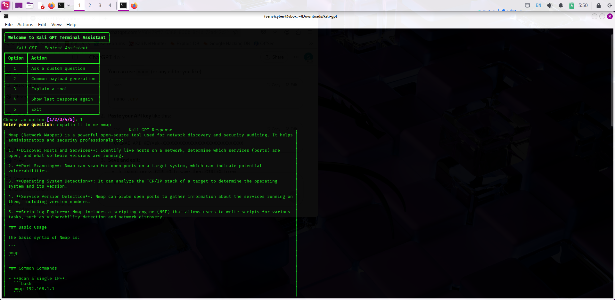Lock the screen with the padlock button
This screenshot has width=615, height=300.
click(x=598, y=5)
